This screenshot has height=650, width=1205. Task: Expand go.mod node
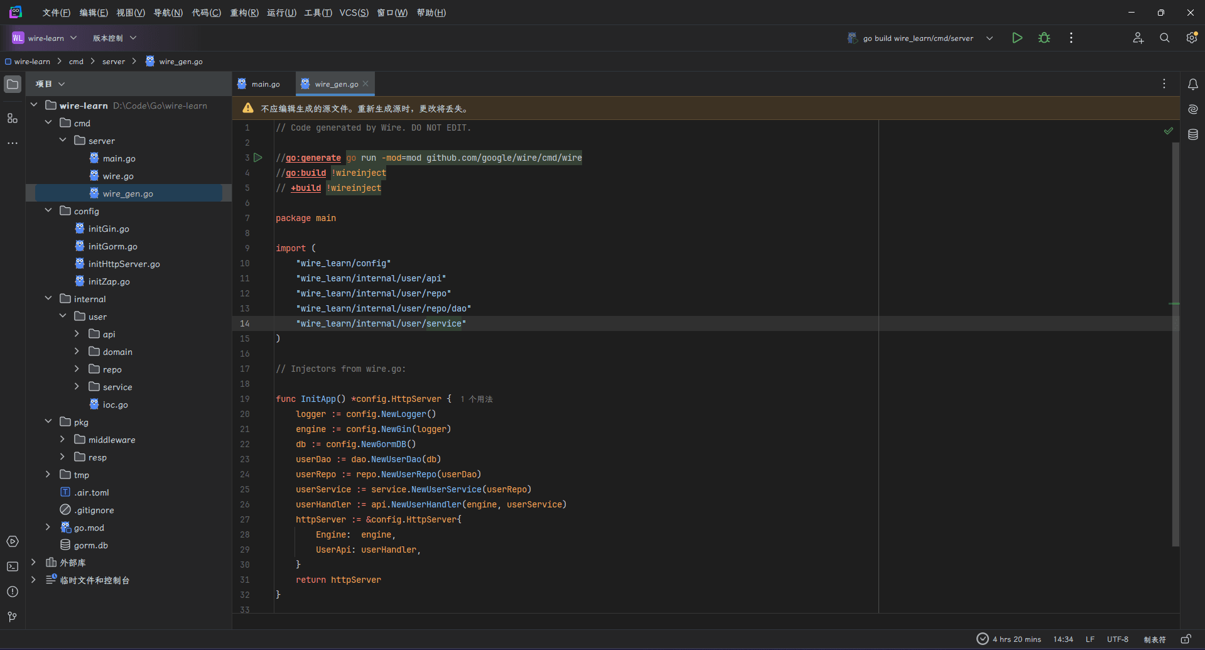48,527
